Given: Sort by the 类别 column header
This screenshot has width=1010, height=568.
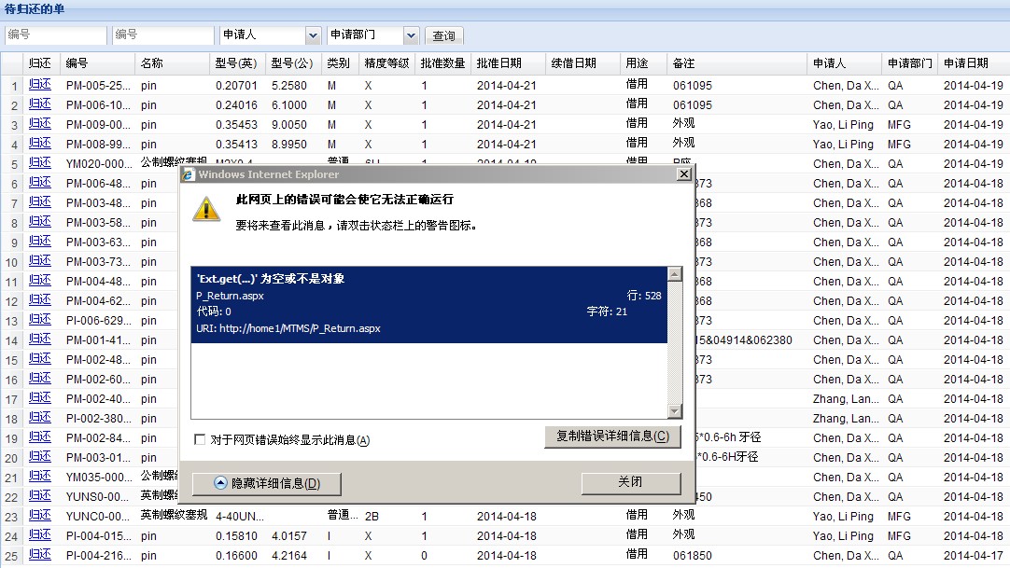Looking at the screenshot, I should click(x=340, y=63).
